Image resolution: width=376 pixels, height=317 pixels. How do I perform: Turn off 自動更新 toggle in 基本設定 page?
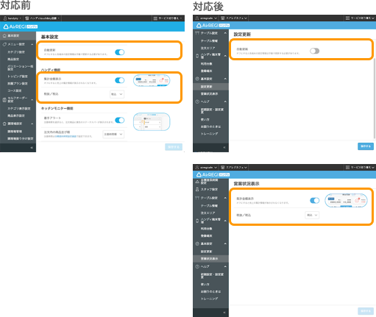(x=120, y=52)
